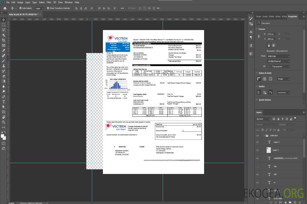This screenshot has width=307, height=204.
Task: Open the Filter menu
Action: tap(49, 2)
